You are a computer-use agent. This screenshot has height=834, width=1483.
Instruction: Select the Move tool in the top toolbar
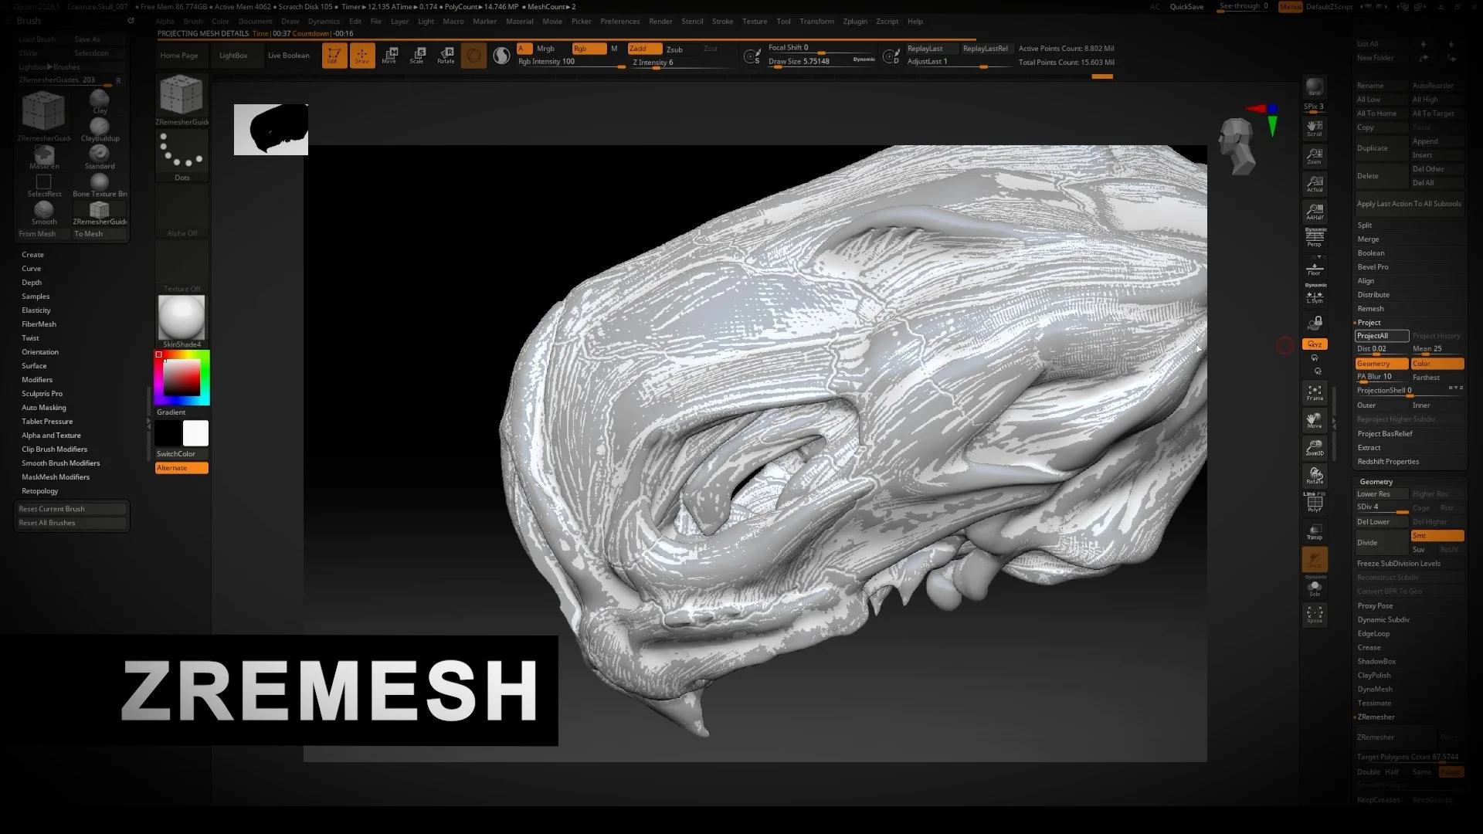(x=389, y=55)
